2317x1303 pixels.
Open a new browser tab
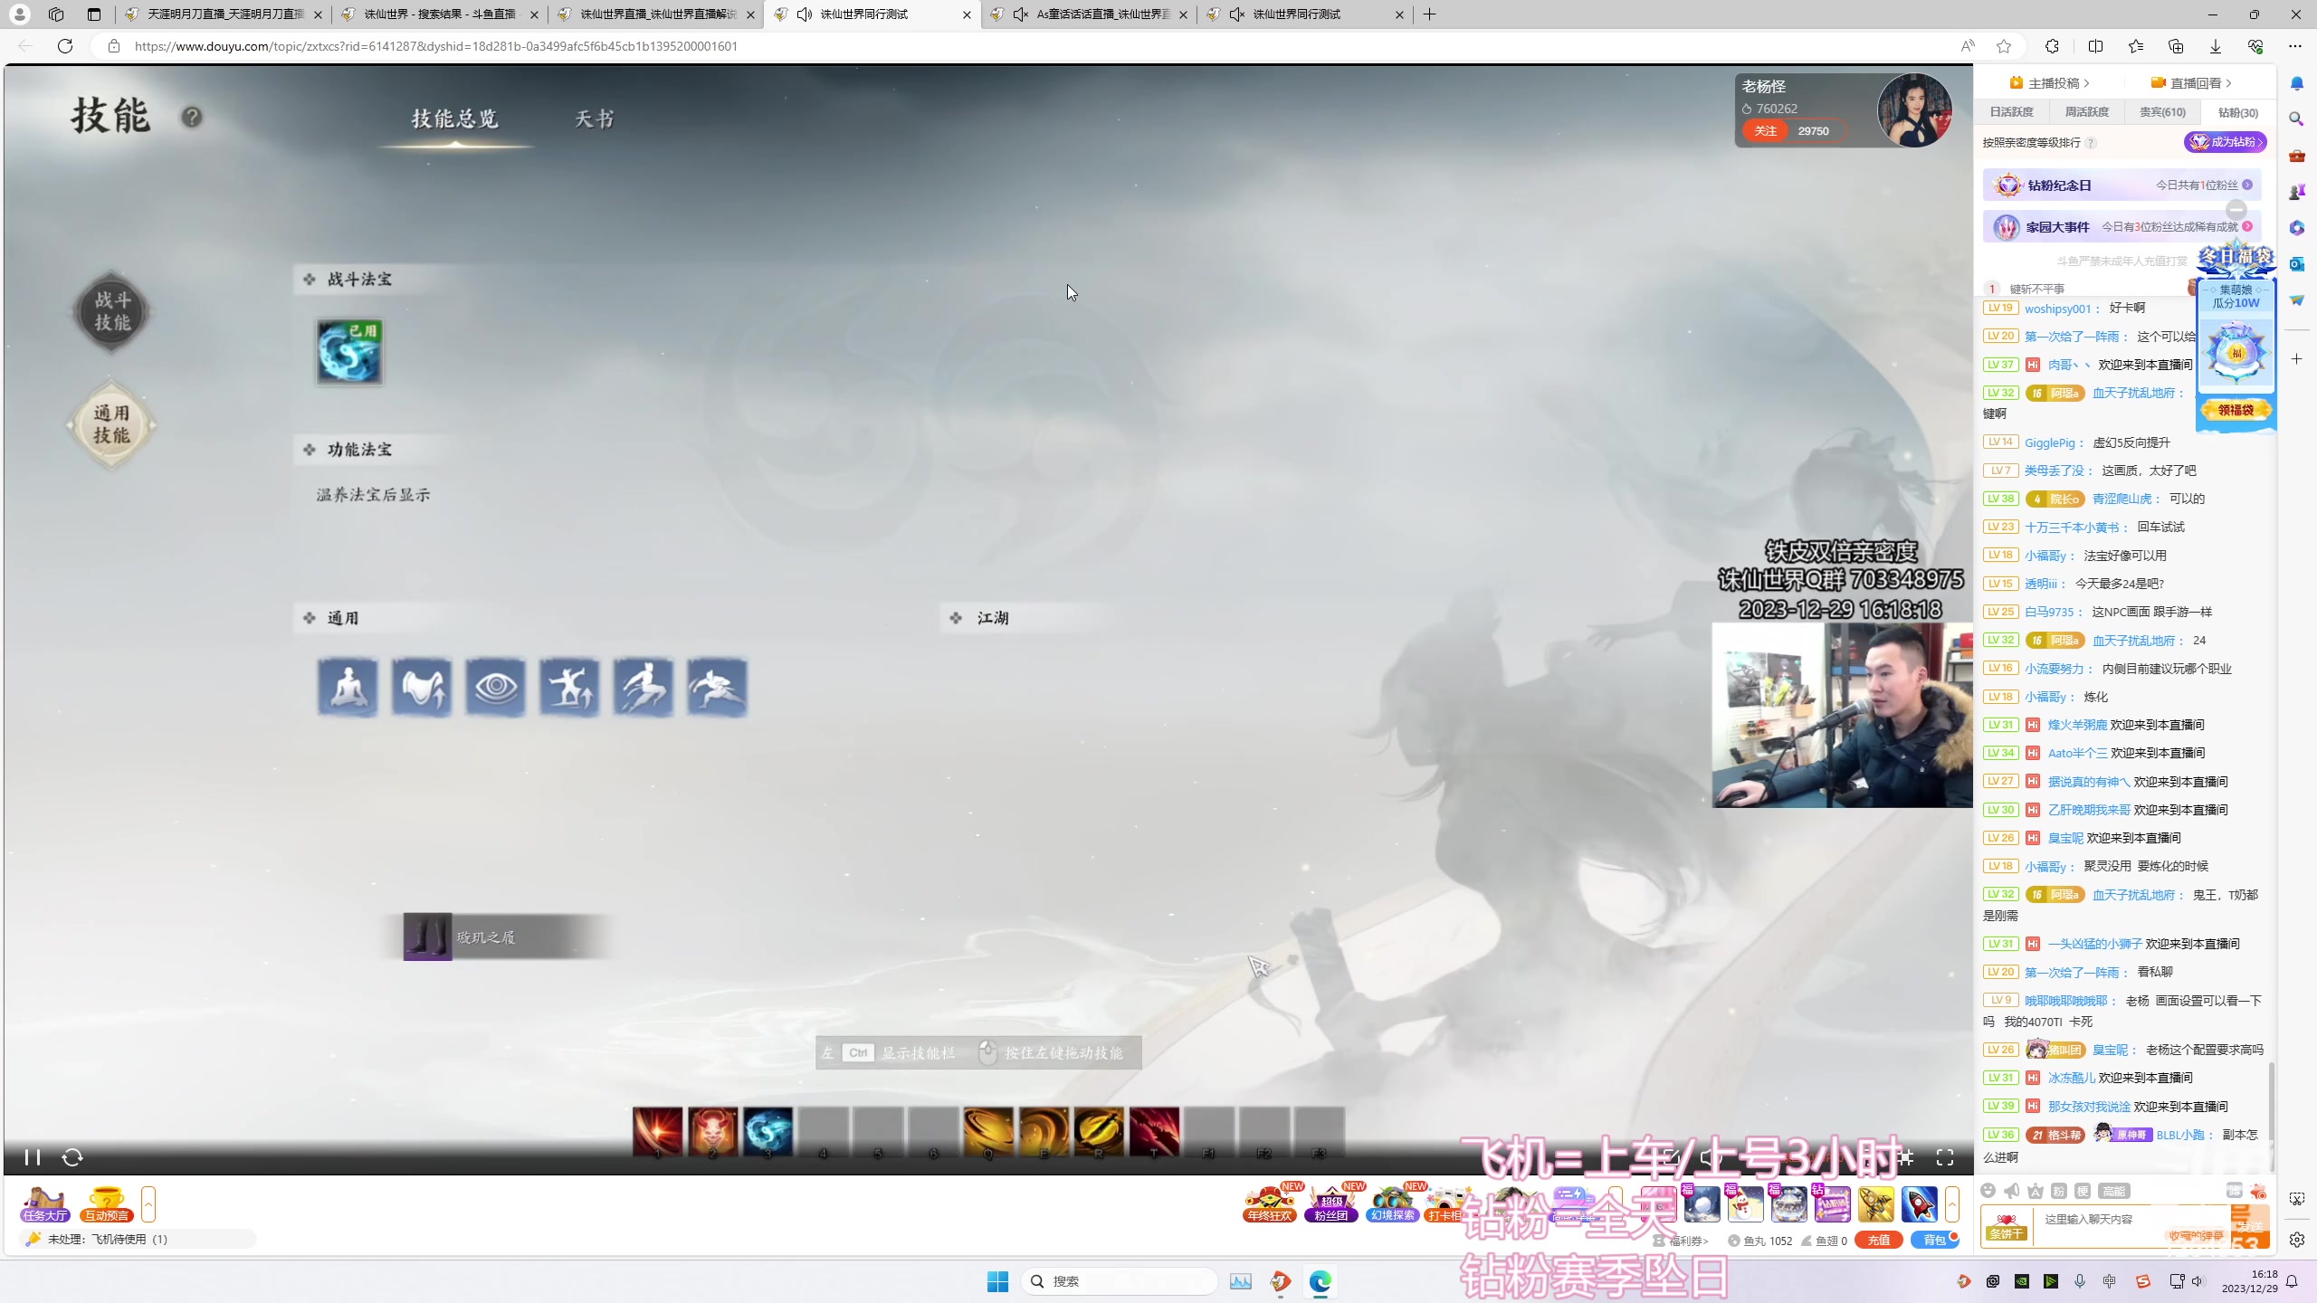point(1429,14)
